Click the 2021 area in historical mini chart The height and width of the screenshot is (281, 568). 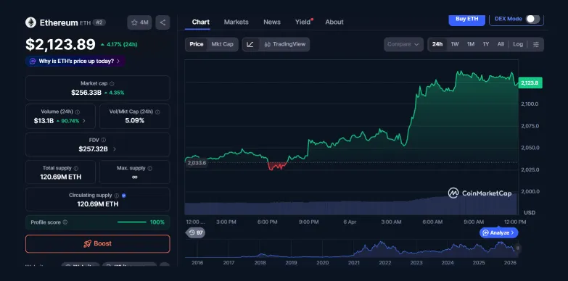(353, 263)
